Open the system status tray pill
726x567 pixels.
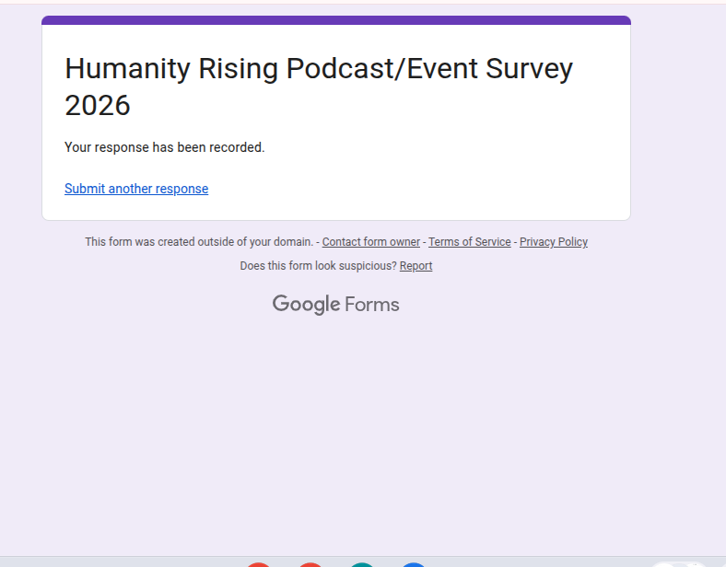678,563
